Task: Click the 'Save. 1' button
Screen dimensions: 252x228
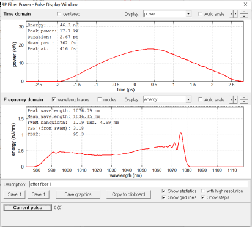Action: [x=15, y=194]
